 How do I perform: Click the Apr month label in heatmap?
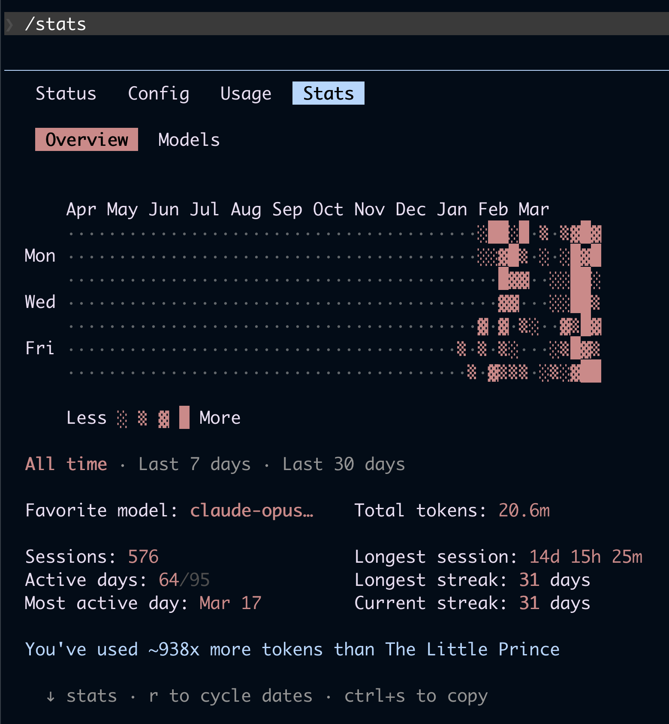click(x=81, y=209)
